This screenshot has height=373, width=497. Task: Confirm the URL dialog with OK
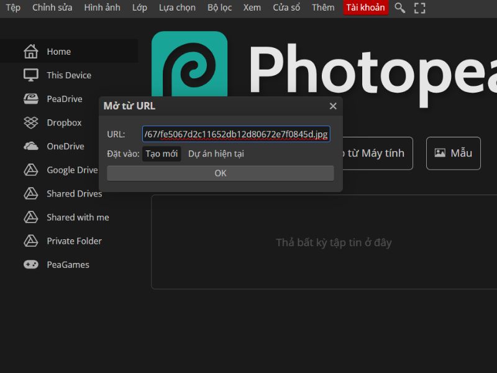tap(221, 173)
